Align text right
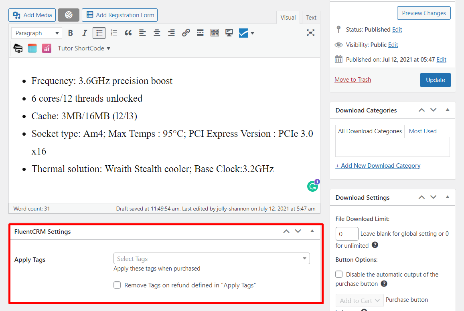 click(x=171, y=33)
